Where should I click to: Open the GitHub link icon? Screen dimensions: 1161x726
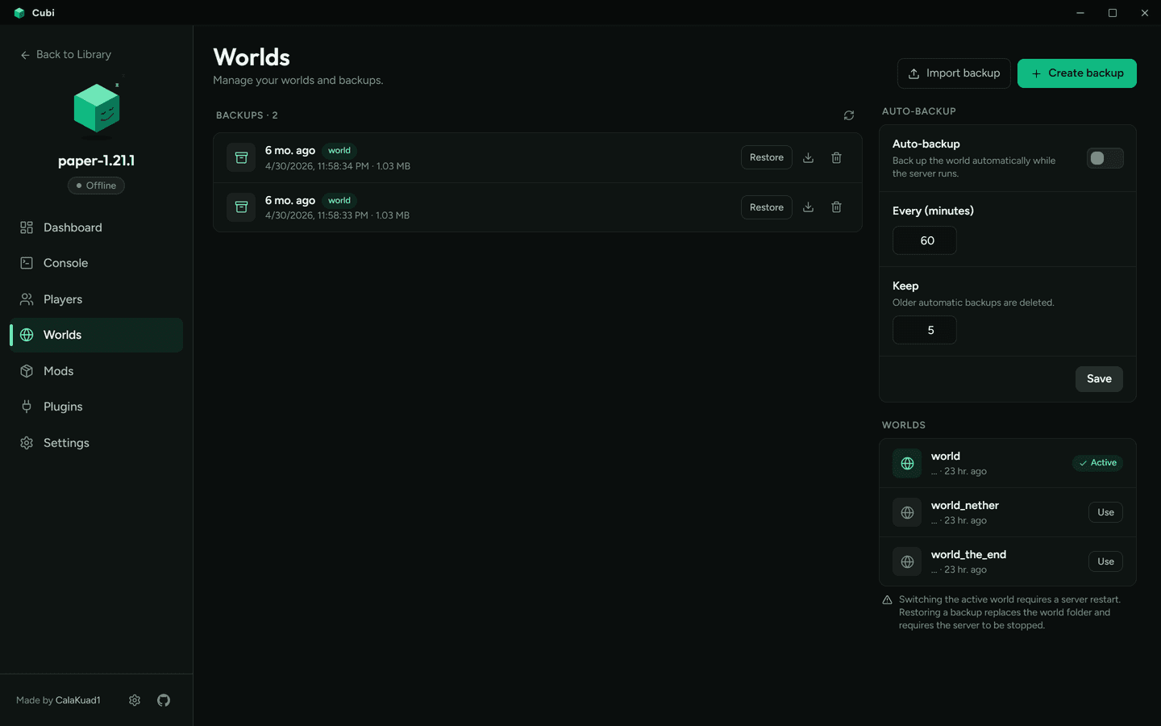164,700
